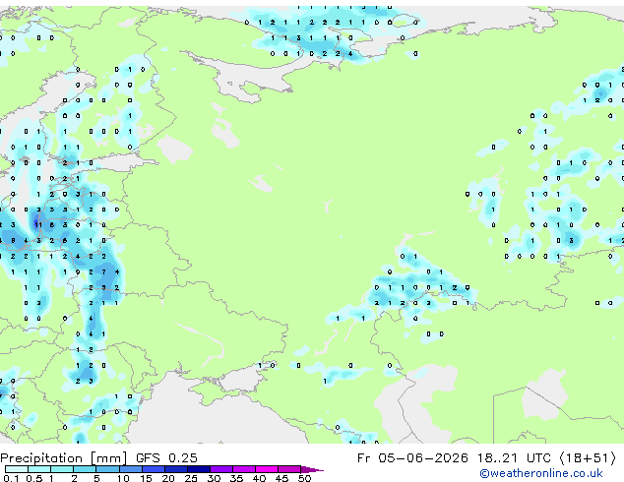Click the '11' precipitation value on map

pyautogui.click(x=38, y=225)
